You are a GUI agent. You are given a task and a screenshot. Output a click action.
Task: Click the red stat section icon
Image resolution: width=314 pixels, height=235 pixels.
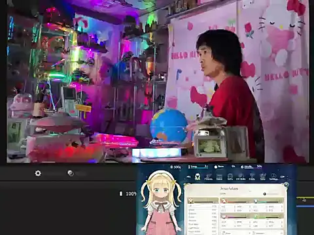point(224,201)
